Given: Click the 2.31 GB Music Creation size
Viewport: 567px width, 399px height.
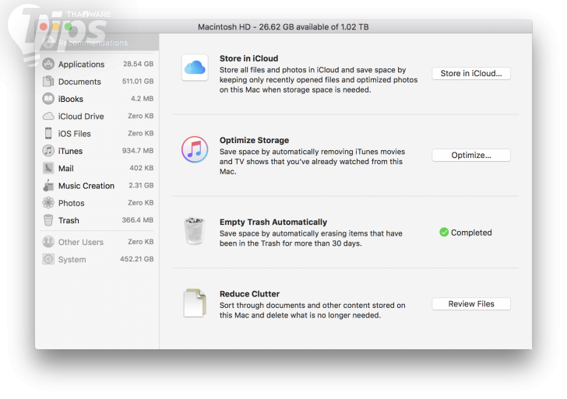Looking at the screenshot, I should pyautogui.click(x=141, y=185).
